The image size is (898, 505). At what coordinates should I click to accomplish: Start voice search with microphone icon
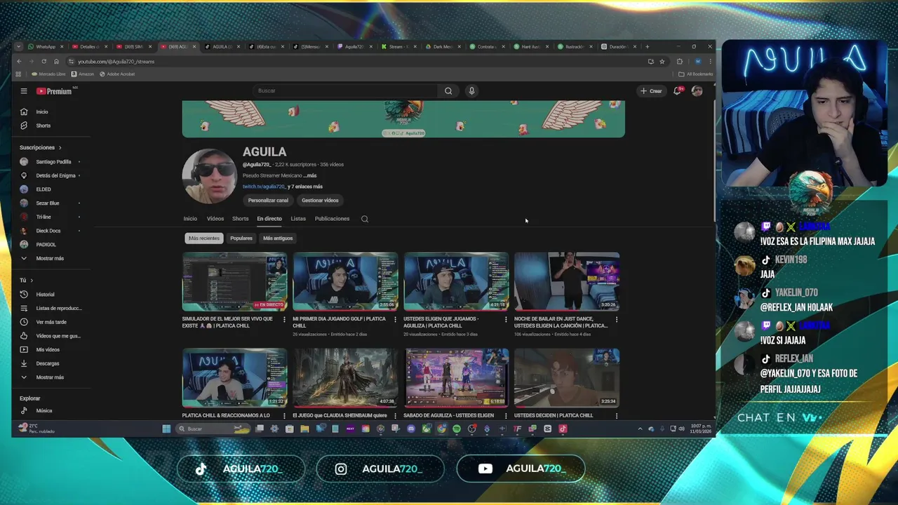[471, 90]
